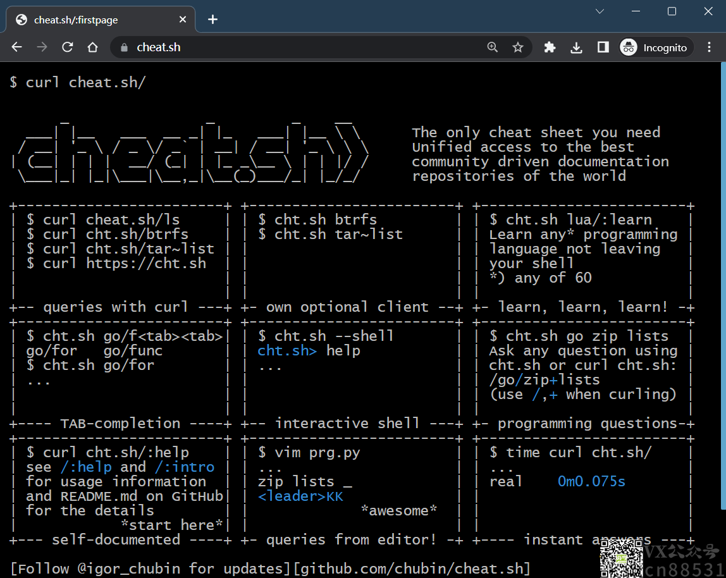Screen dimensions: 726x578
Task: Bookmark this page with the star icon
Action: click(x=518, y=47)
